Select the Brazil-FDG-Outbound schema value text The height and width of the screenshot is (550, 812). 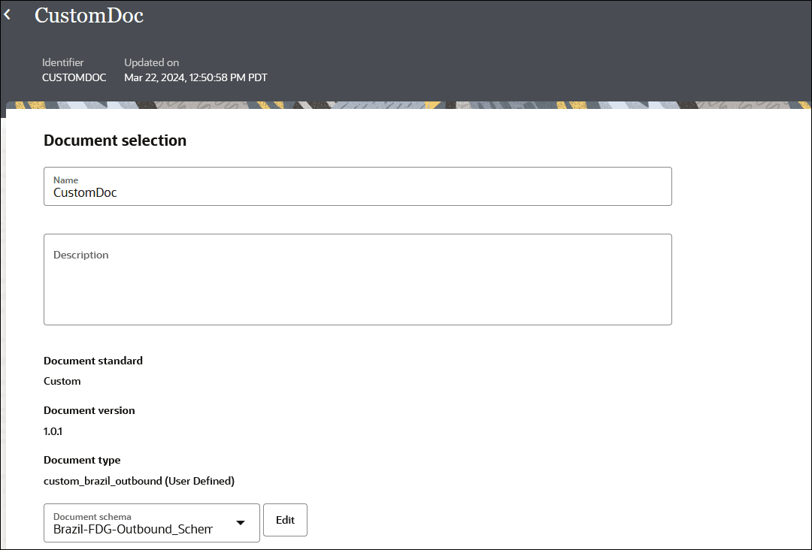pyautogui.click(x=133, y=529)
